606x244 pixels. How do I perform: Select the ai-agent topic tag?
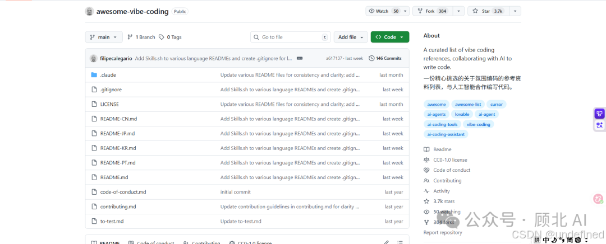486,114
